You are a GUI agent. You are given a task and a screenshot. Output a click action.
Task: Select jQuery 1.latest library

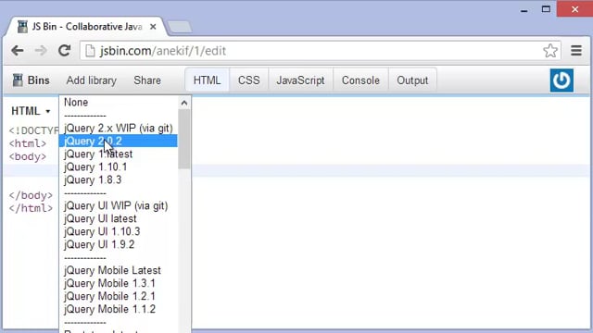(118, 154)
